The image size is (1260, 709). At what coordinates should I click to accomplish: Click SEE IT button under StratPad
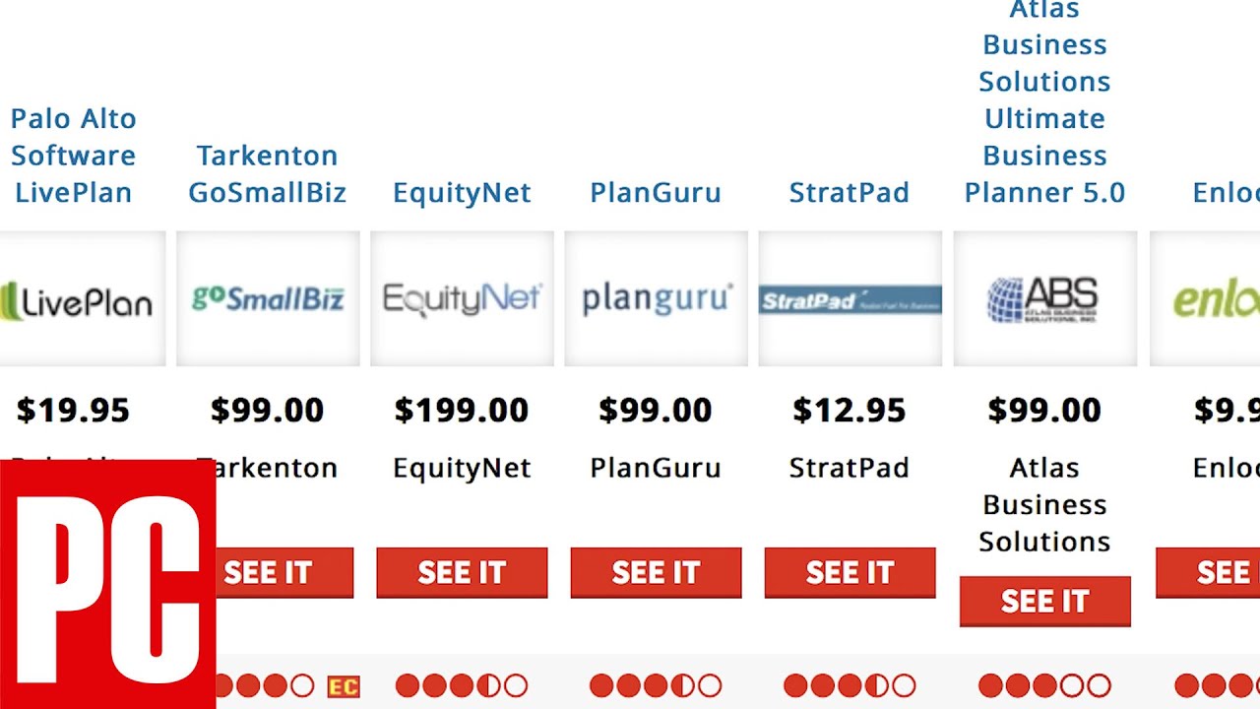pos(850,572)
